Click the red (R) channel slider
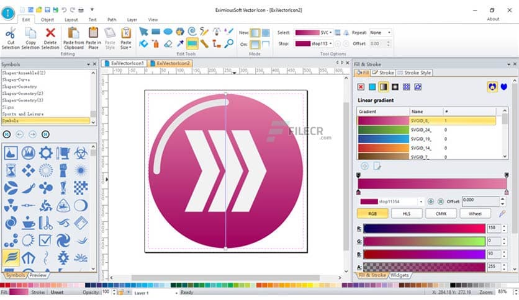Viewport: 519px width, 300px height. (x=425, y=228)
